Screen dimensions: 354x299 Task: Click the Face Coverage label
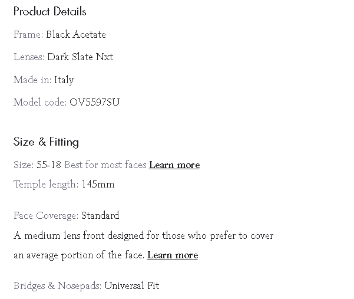point(46,216)
